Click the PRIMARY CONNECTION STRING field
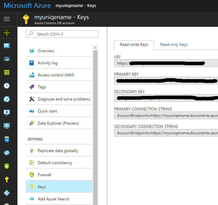Screen dimensions: 218x205 (166, 116)
